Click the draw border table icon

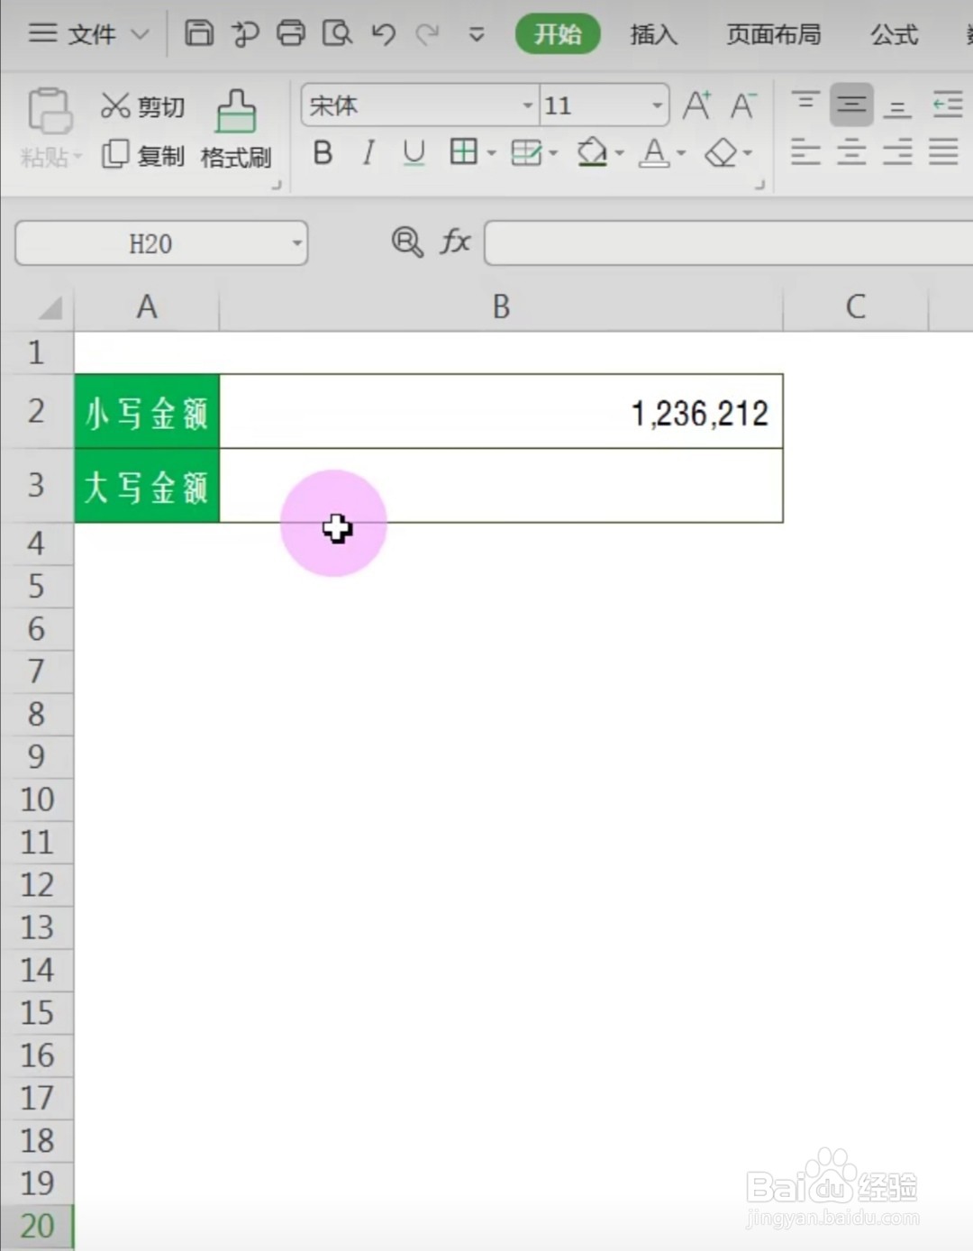pos(526,152)
